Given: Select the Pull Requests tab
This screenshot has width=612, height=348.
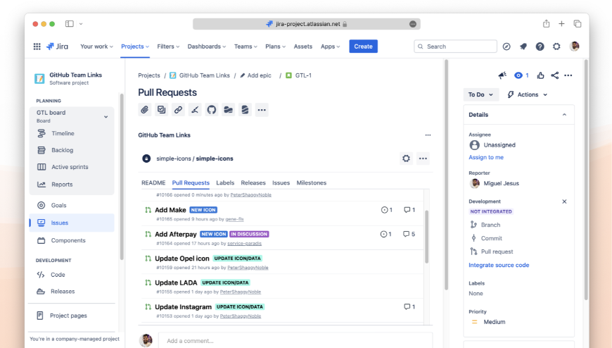Looking at the screenshot, I should 191,182.
